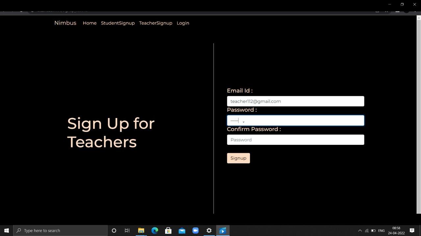Switch to the active video player app in taskbar
Viewport: 421px width, 236px height.
pyautogui.click(x=223, y=230)
